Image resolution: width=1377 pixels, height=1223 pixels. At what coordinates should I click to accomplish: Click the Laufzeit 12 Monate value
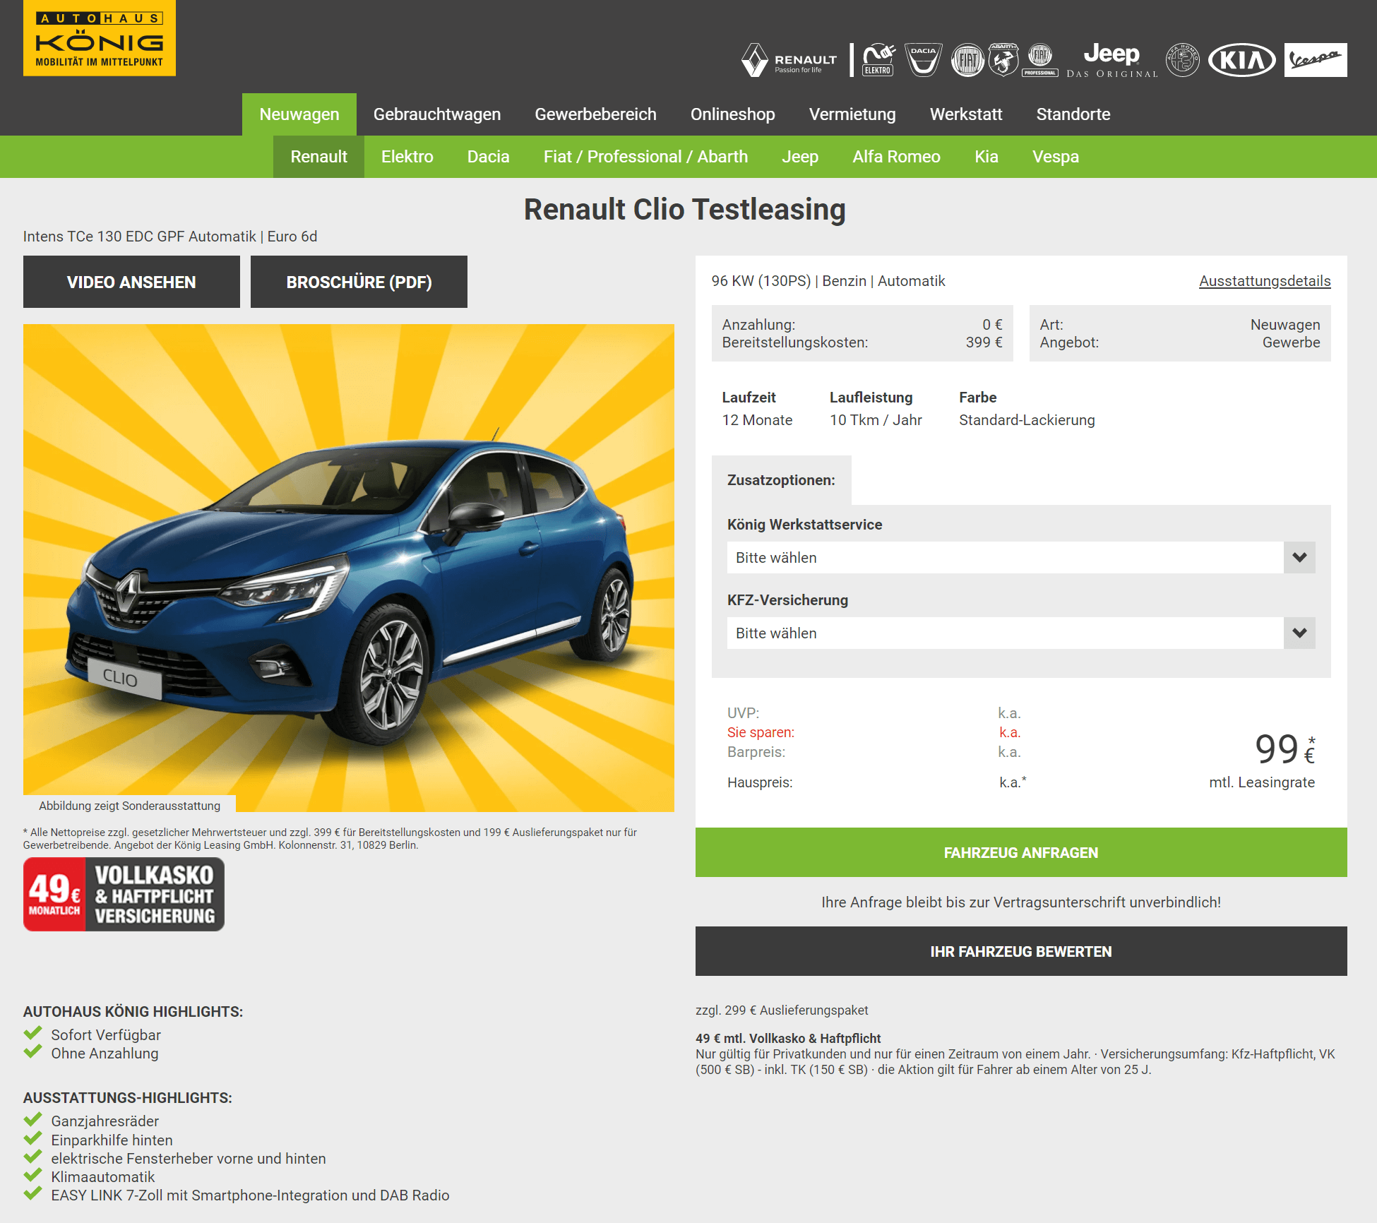click(757, 420)
